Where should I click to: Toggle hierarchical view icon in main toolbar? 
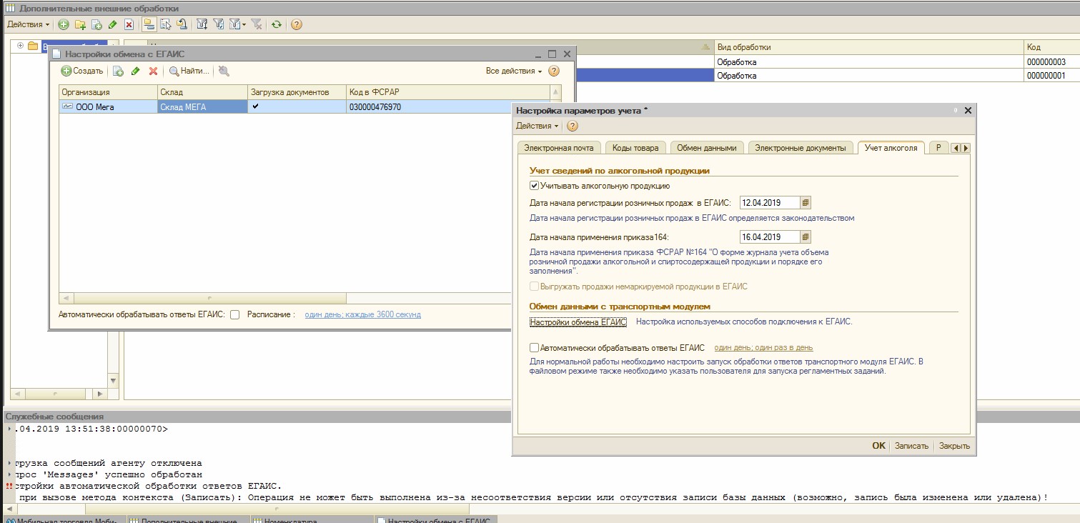(149, 24)
